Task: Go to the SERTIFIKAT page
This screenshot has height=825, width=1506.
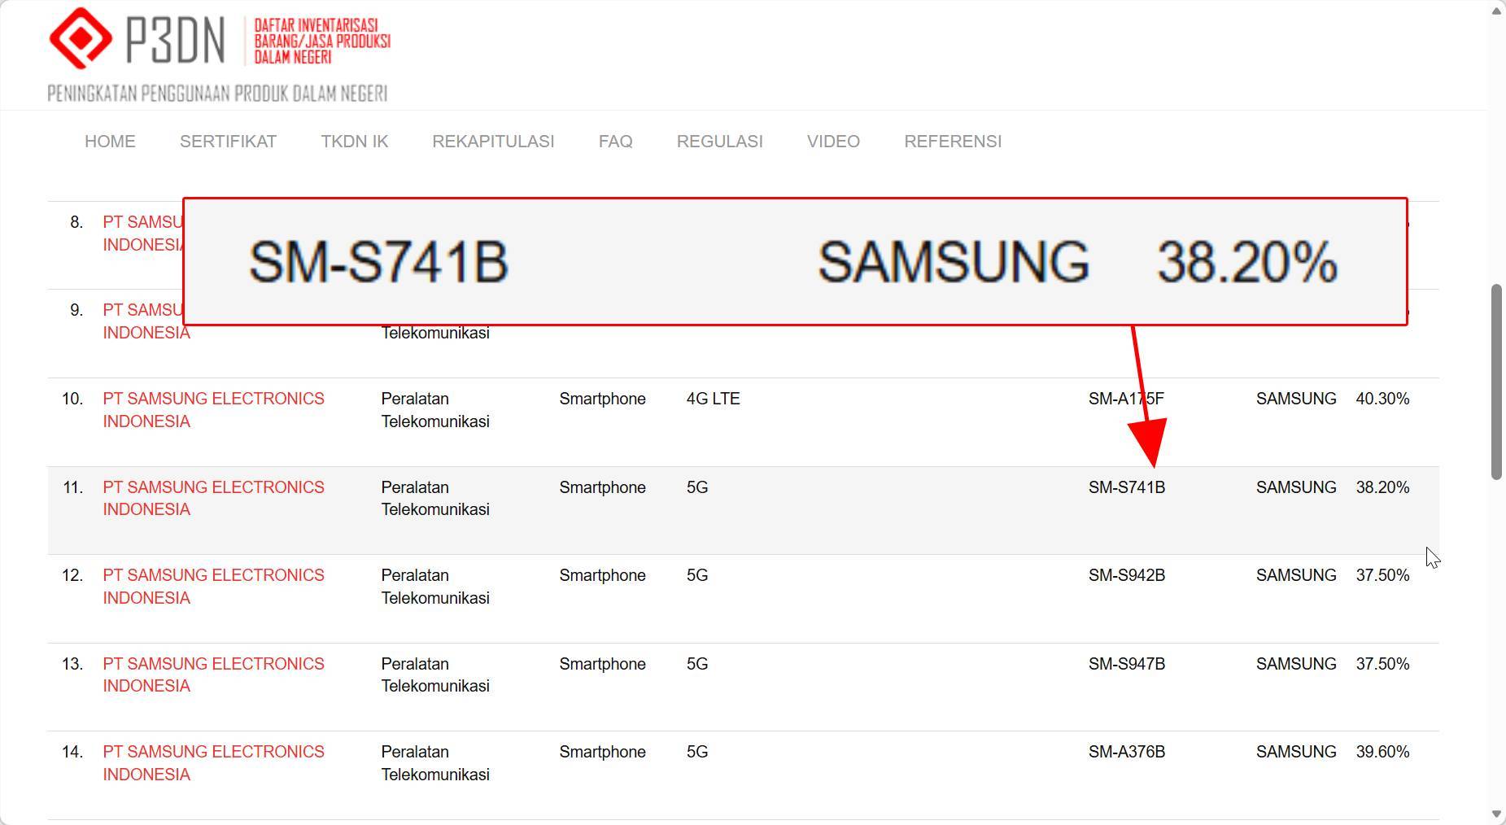Action: click(x=228, y=142)
